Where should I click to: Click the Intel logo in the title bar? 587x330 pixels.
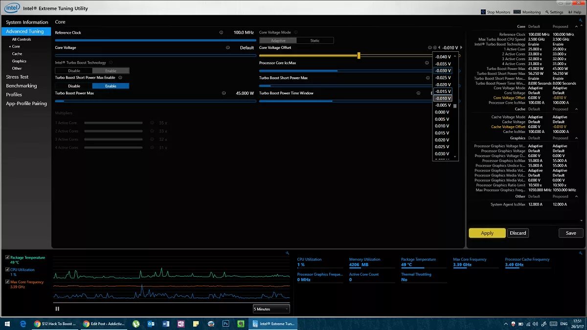[x=12, y=8]
